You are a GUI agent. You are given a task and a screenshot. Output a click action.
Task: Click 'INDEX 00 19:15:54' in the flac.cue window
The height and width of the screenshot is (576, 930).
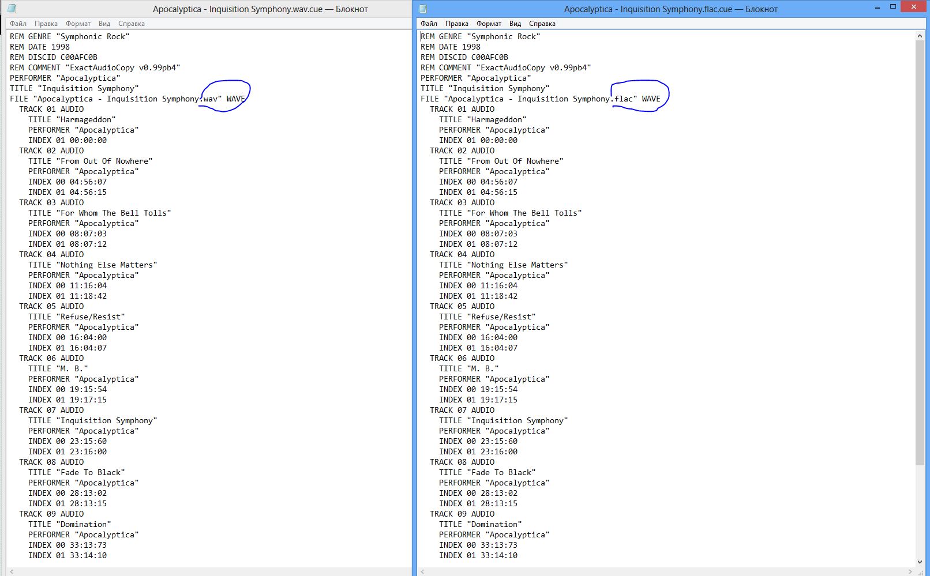click(478, 390)
